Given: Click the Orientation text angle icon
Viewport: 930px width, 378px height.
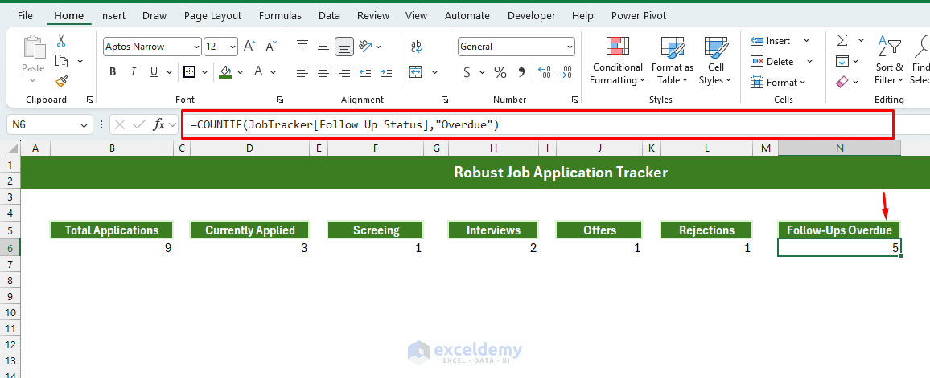Looking at the screenshot, I should click(366, 46).
